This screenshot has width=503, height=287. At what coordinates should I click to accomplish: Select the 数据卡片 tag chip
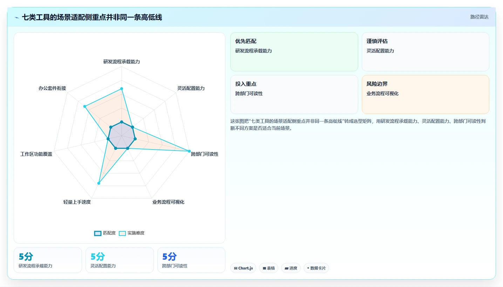(316, 268)
